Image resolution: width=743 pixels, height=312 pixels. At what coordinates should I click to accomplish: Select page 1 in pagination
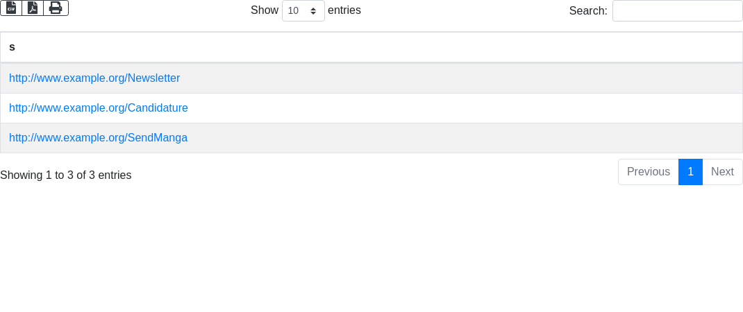pyautogui.click(x=690, y=172)
